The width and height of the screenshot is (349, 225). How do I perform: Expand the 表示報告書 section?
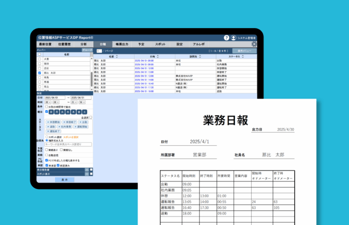coord(86,170)
